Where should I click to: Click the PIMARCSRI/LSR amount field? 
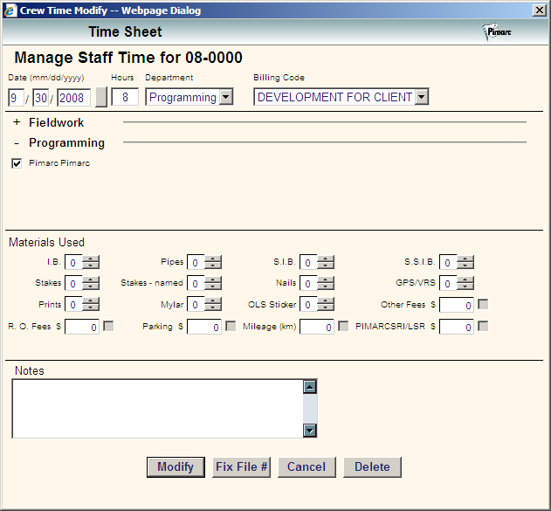coord(457,327)
